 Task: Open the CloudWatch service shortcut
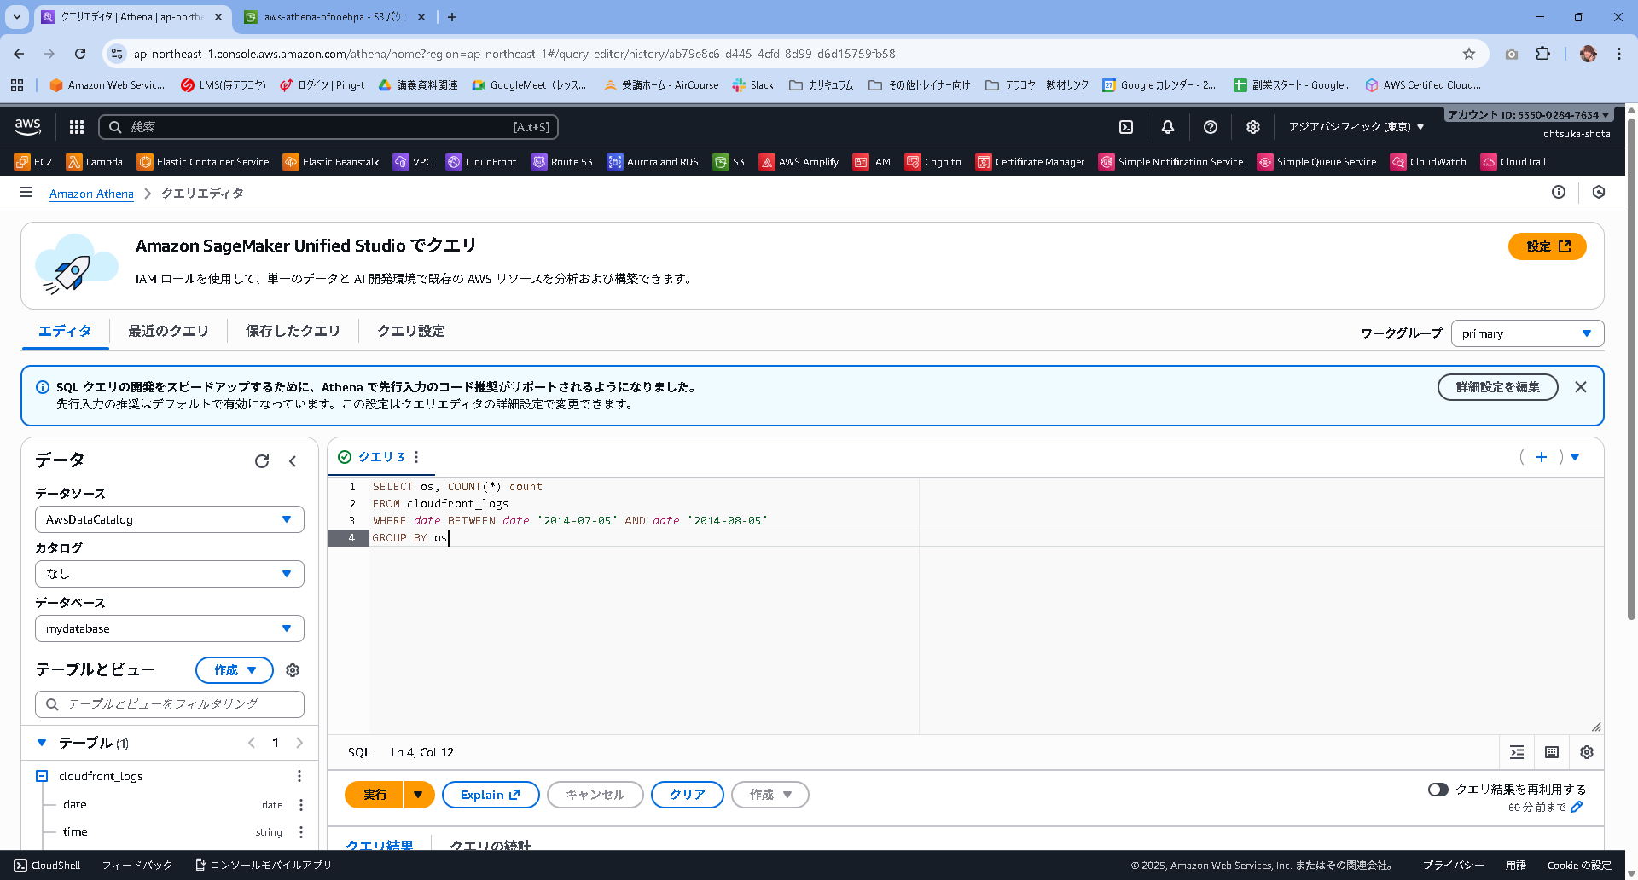1429,162
